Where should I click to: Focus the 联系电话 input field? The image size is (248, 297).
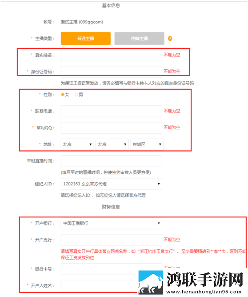click(x=111, y=111)
